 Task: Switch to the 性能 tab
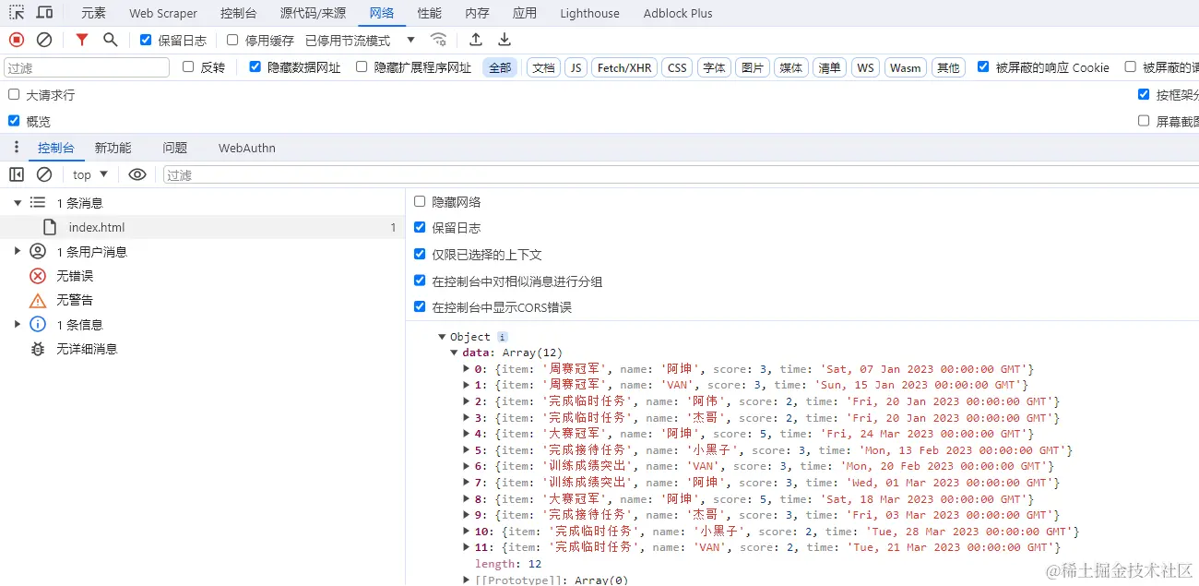(429, 13)
